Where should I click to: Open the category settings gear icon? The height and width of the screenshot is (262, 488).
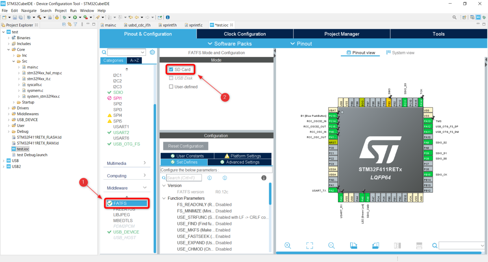[x=152, y=52]
